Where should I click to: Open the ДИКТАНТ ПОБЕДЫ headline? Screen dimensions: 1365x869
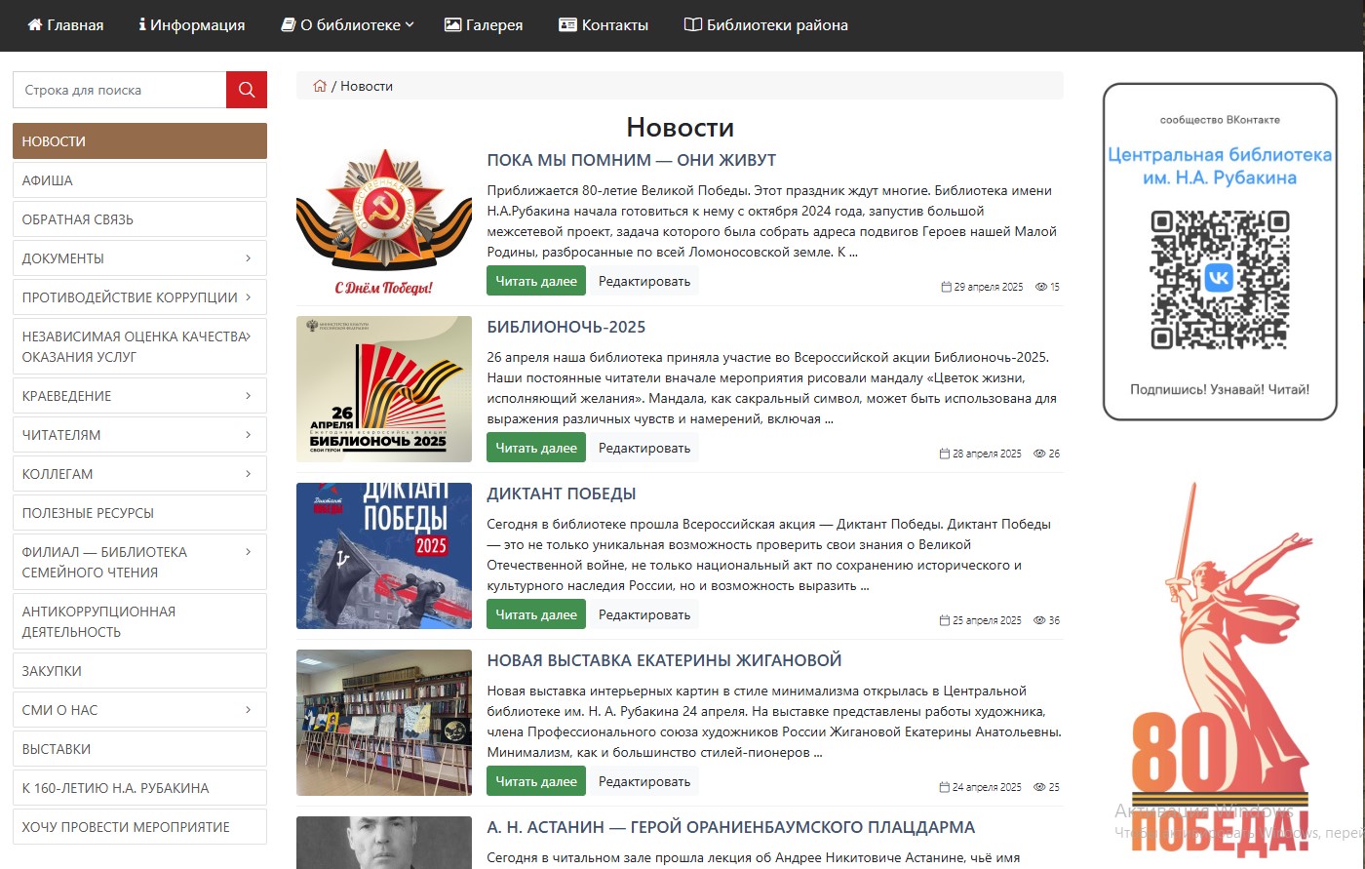tap(562, 494)
